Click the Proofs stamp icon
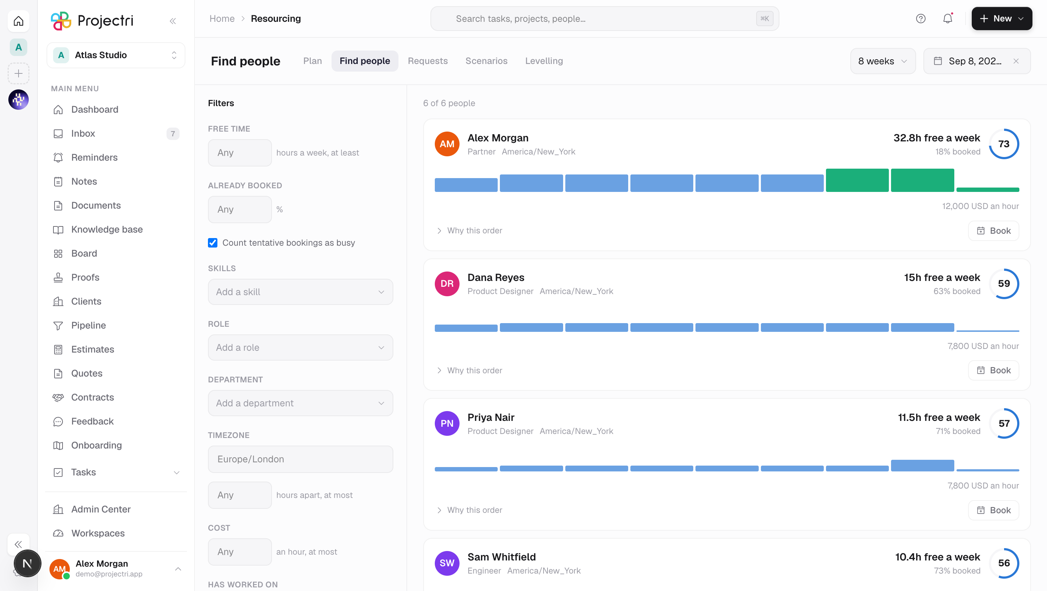This screenshot has width=1047, height=591. click(58, 278)
